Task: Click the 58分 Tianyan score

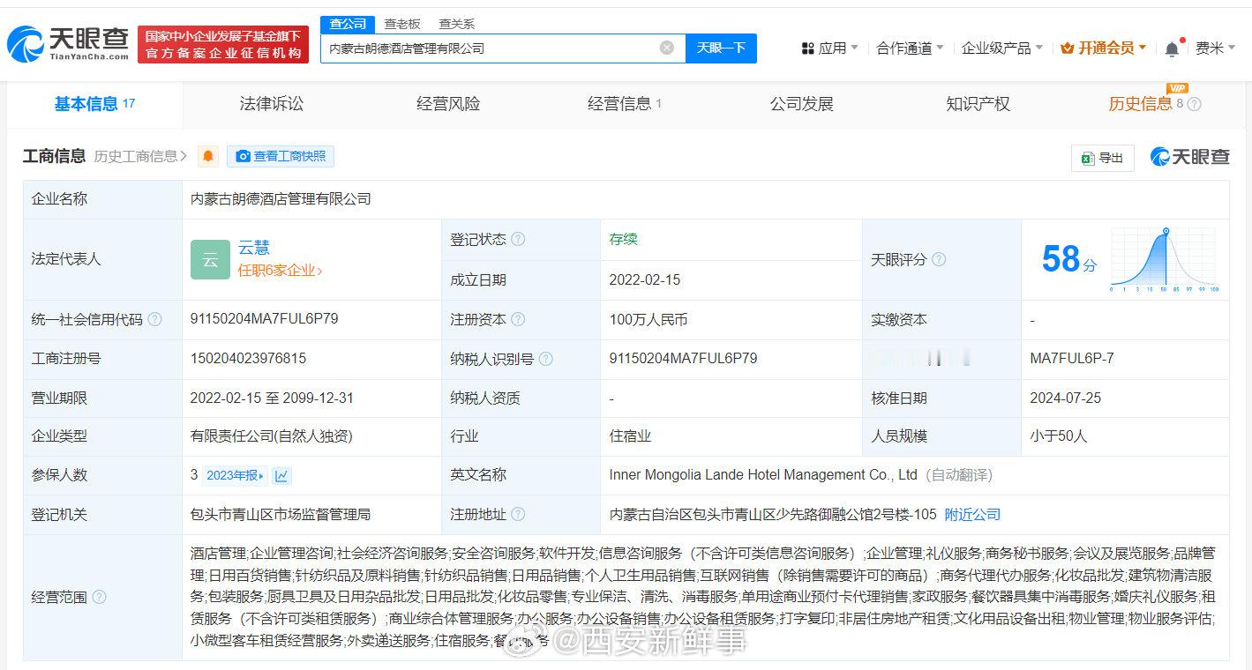Action: click(1069, 259)
